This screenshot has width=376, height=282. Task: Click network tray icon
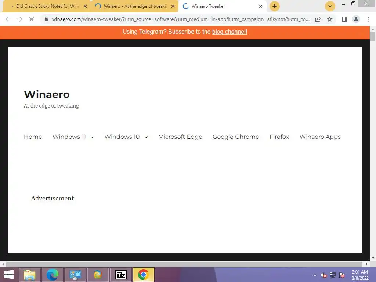tap(333, 275)
